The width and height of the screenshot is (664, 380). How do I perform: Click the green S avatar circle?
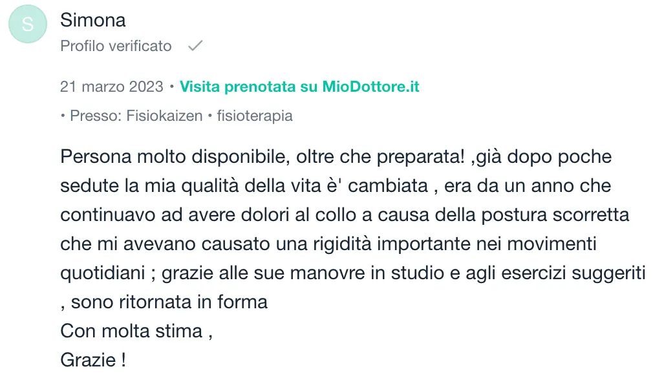click(28, 24)
